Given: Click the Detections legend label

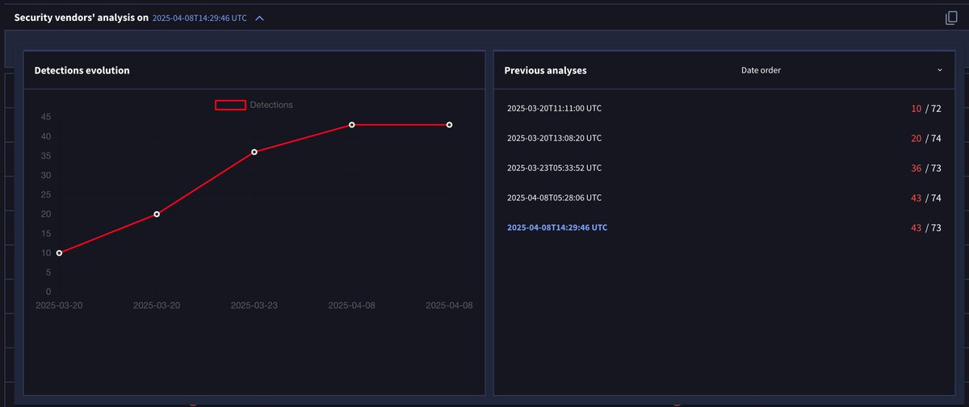Looking at the screenshot, I should point(271,105).
